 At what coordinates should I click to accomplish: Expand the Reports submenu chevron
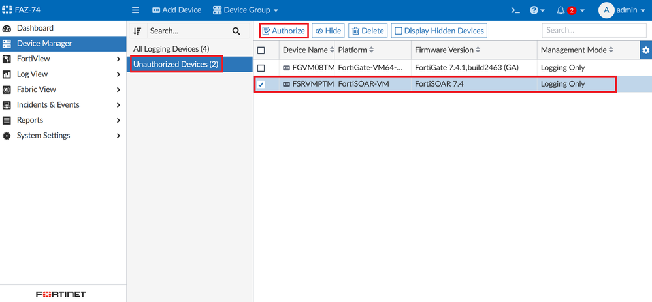tap(118, 121)
